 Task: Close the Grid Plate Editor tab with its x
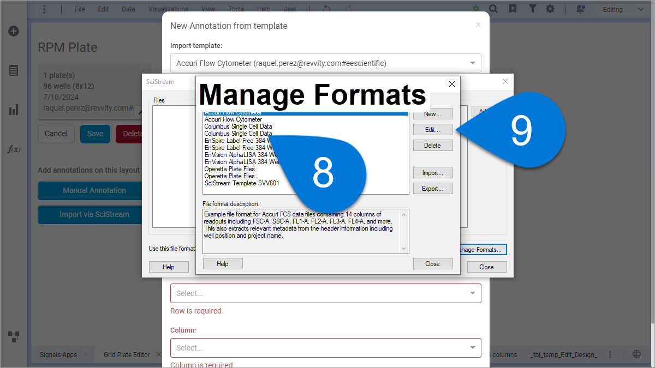click(158, 354)
